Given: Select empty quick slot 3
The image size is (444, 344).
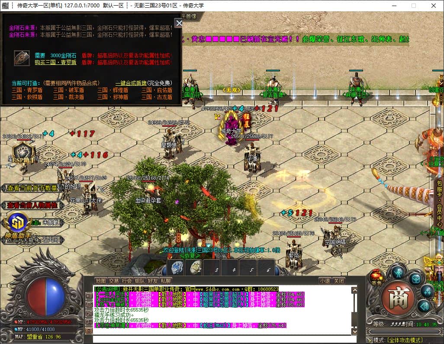Looking at the screenshot, I should click(212, 268).
